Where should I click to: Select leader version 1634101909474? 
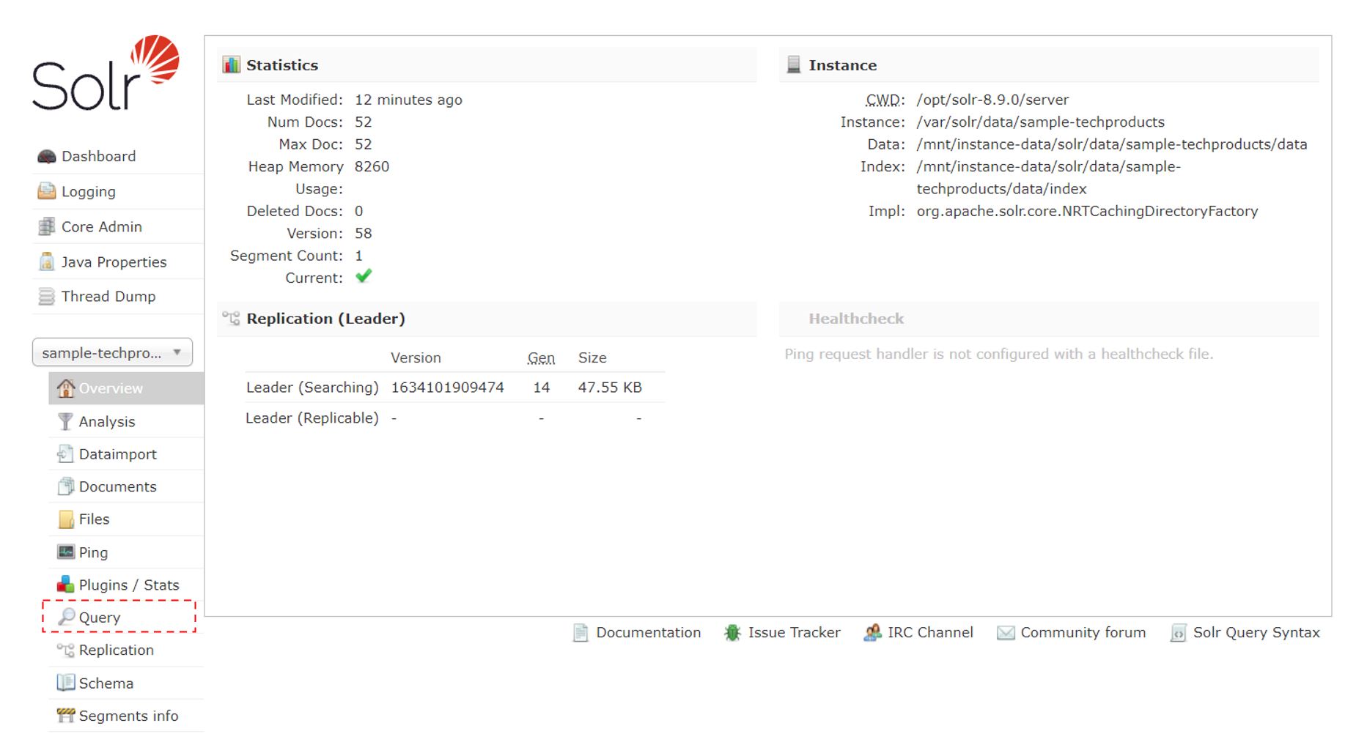pos(447,388)
